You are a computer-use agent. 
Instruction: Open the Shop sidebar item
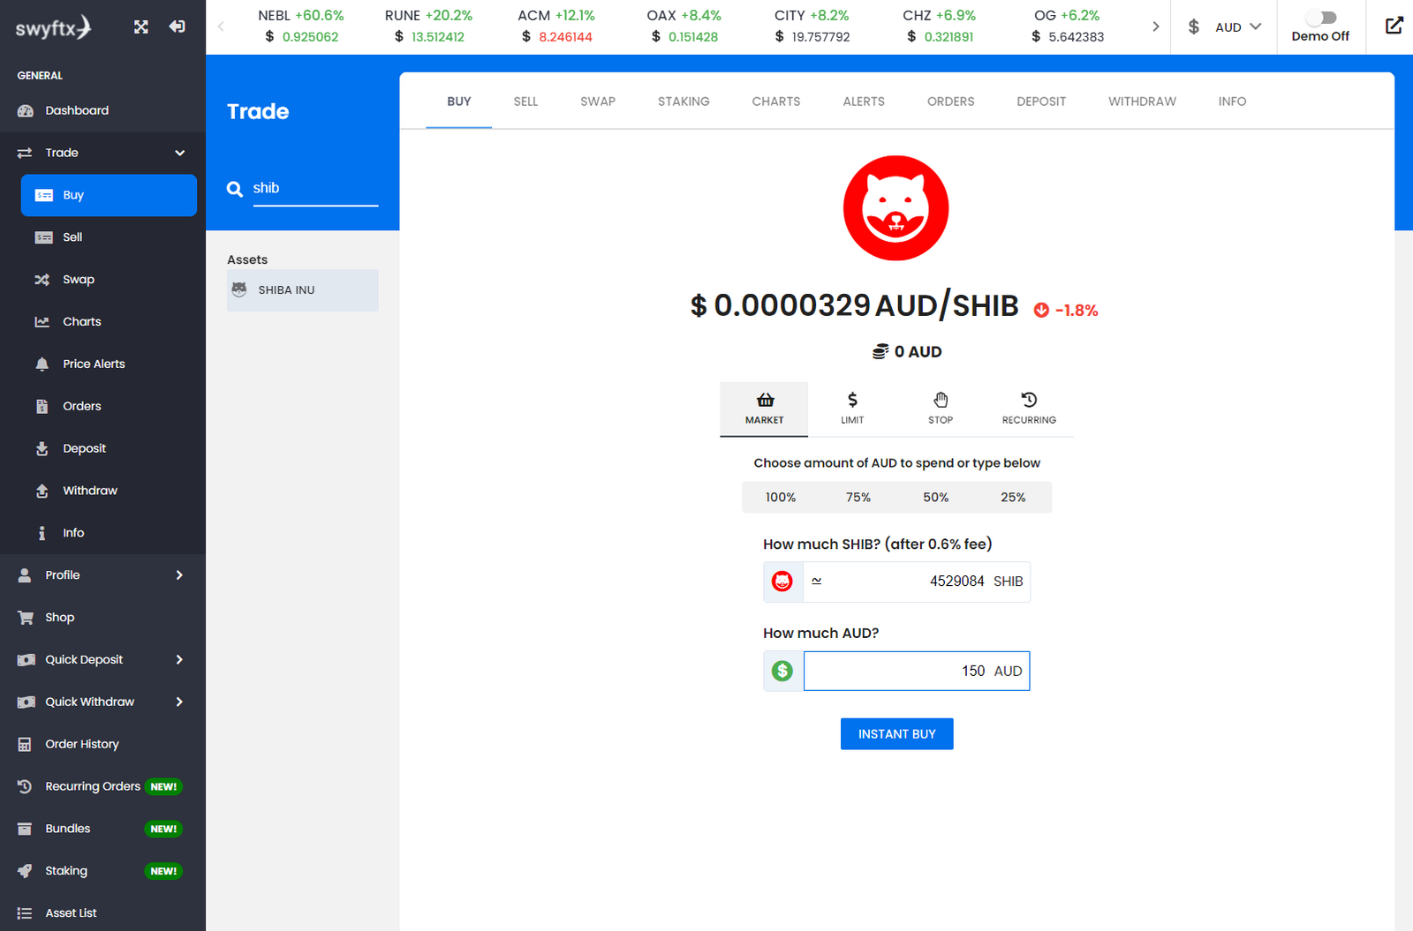coord(102,618)
